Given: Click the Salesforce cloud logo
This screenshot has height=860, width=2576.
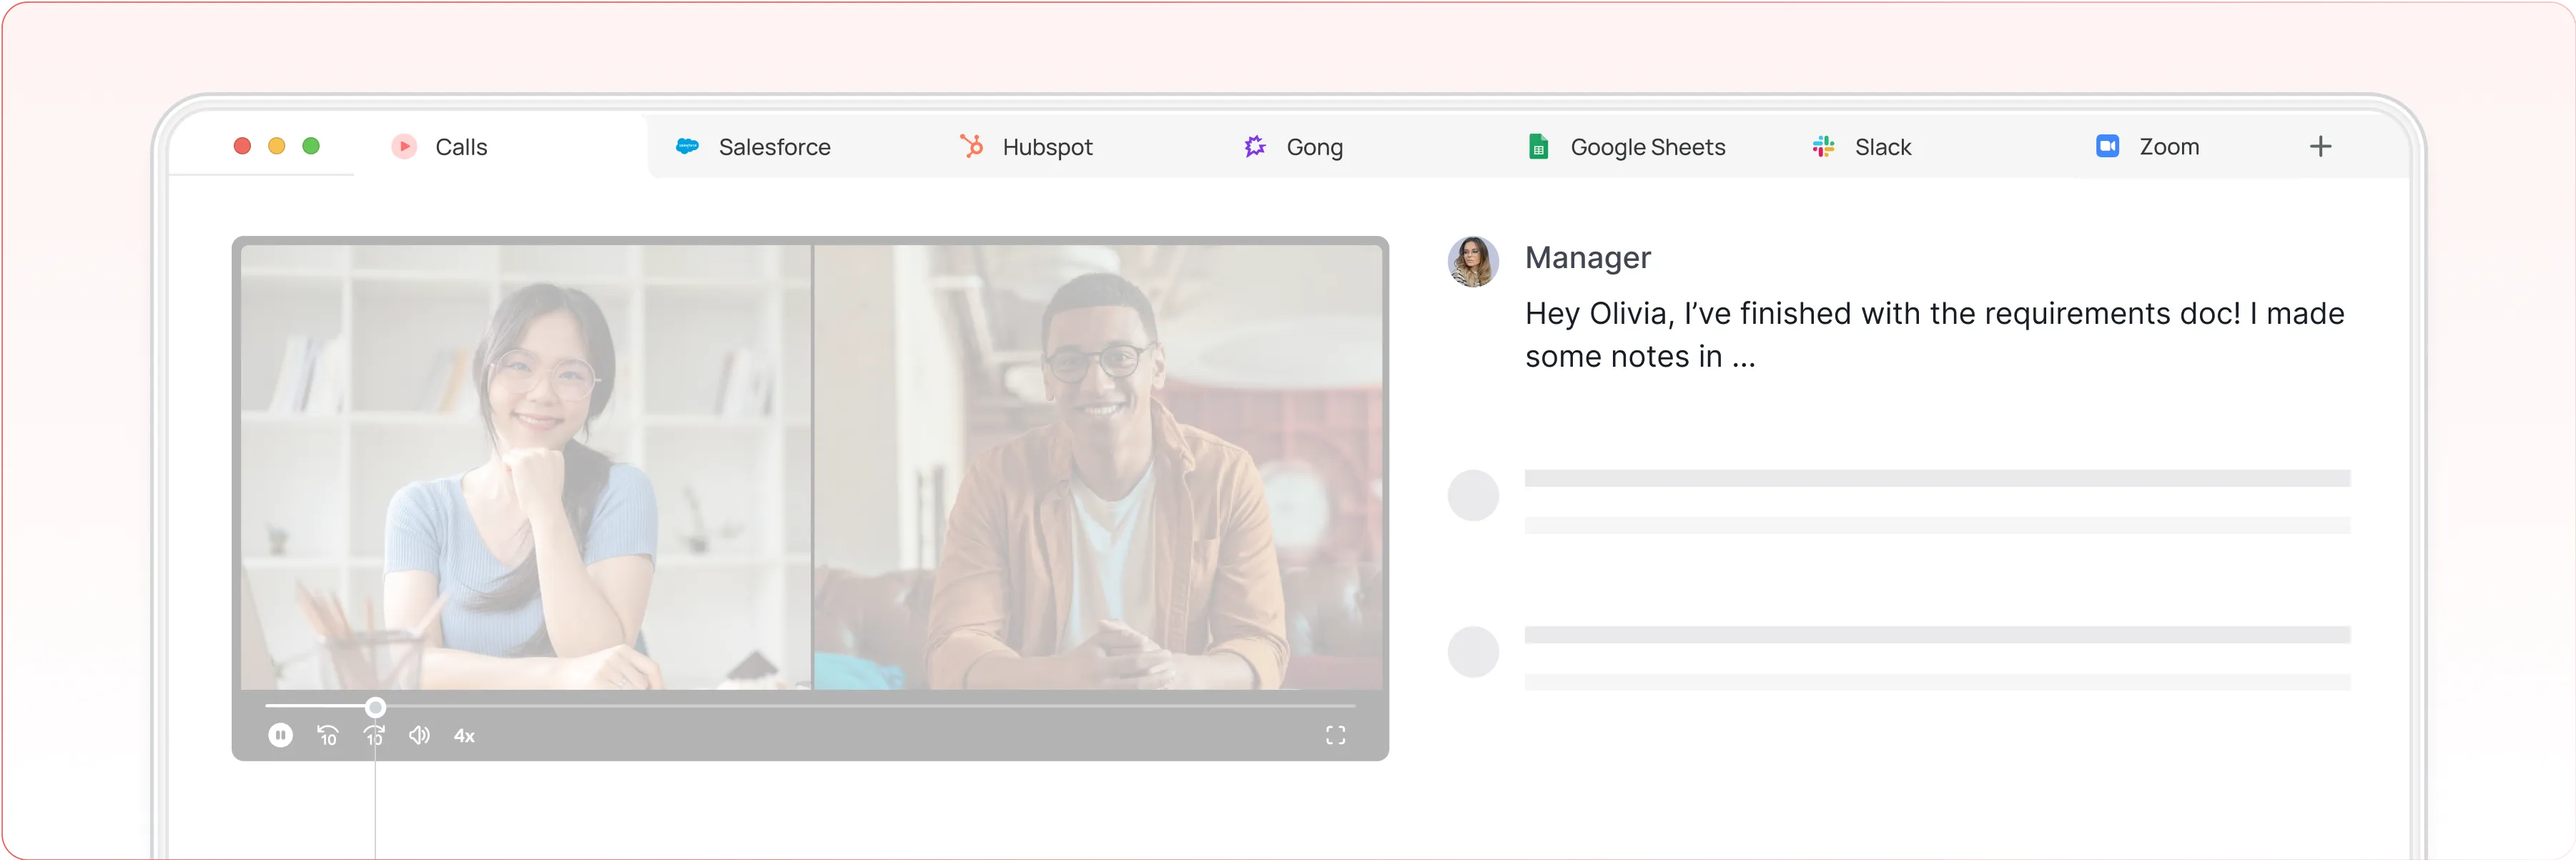Looking at the screenshot, I should (687, 146).
